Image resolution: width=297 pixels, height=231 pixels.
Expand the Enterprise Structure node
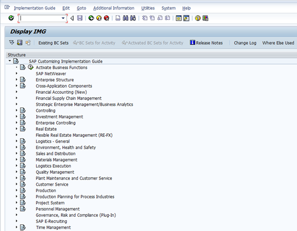point(16,80)
